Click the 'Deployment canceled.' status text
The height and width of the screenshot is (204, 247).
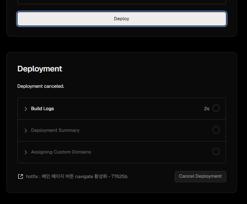pos(41,86)
